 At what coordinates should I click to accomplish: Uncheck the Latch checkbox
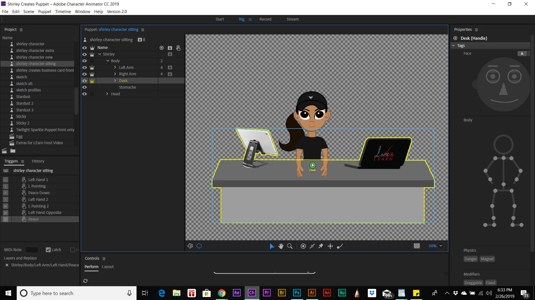tap(48, 250)
